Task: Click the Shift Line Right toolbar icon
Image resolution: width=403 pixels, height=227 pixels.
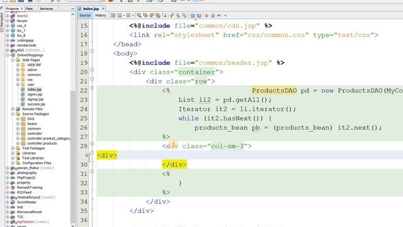Action: pyautogui.click(x=199, y=15)
